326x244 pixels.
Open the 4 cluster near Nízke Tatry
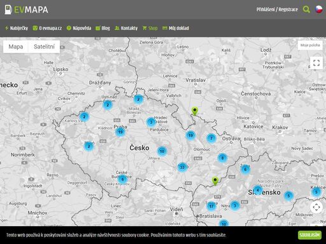click(258, 190)
